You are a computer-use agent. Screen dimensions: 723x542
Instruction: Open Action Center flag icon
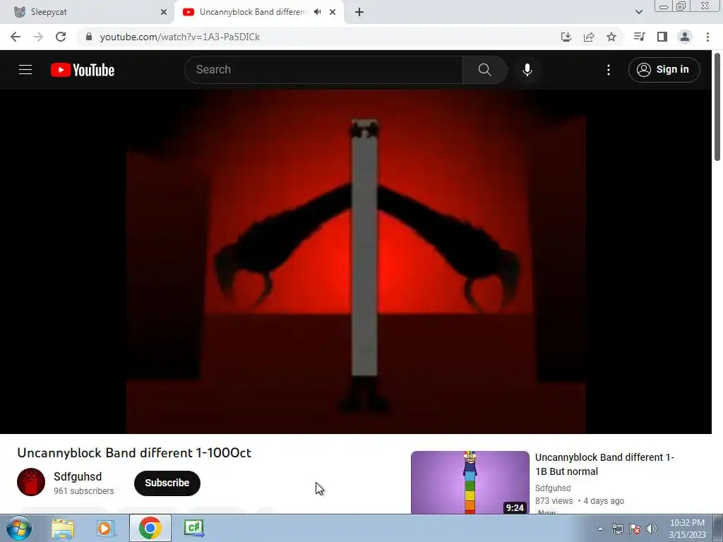click(635, 529)
